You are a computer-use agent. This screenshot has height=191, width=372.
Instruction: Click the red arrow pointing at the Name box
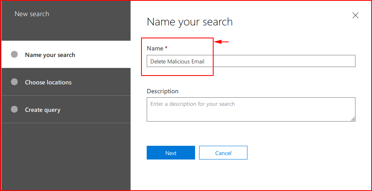click(221, 42)
